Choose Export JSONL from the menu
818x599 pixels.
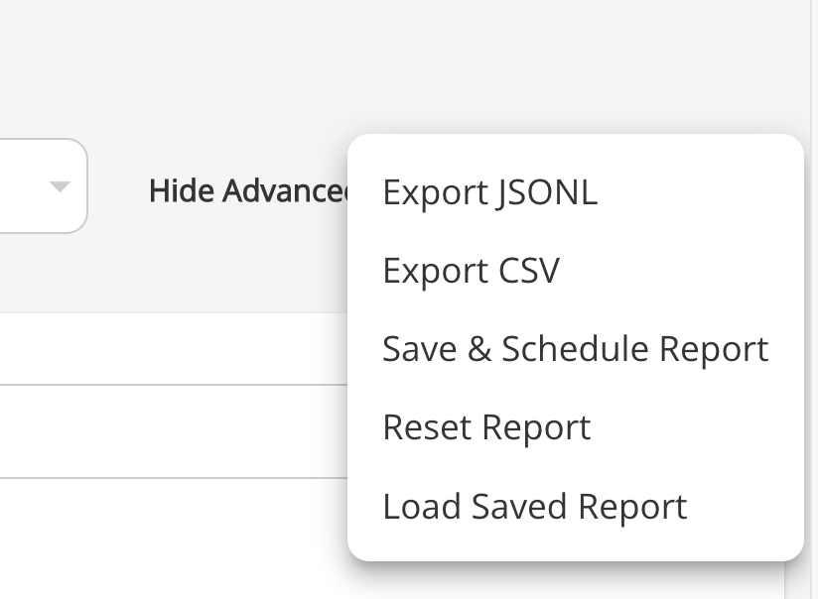coord(489,192)
